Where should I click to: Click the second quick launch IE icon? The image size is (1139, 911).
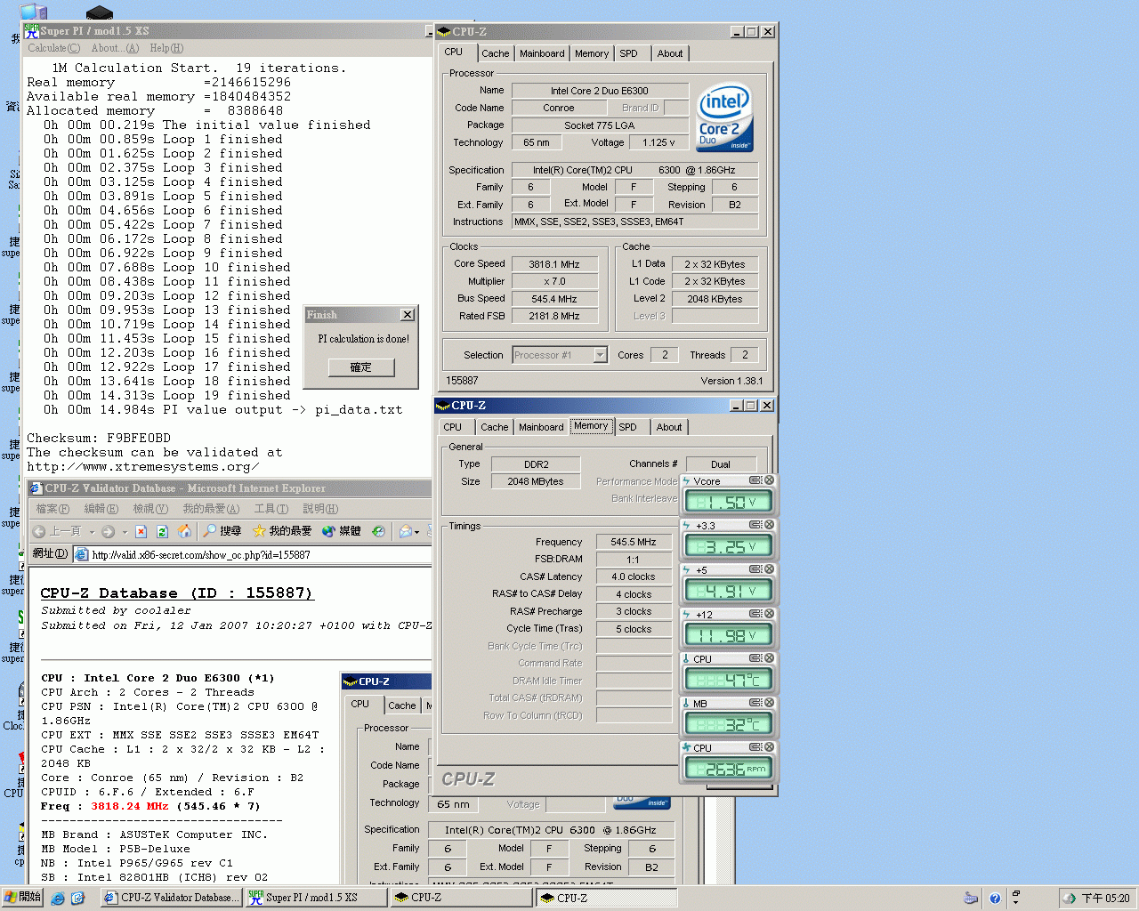click(77, 899)
